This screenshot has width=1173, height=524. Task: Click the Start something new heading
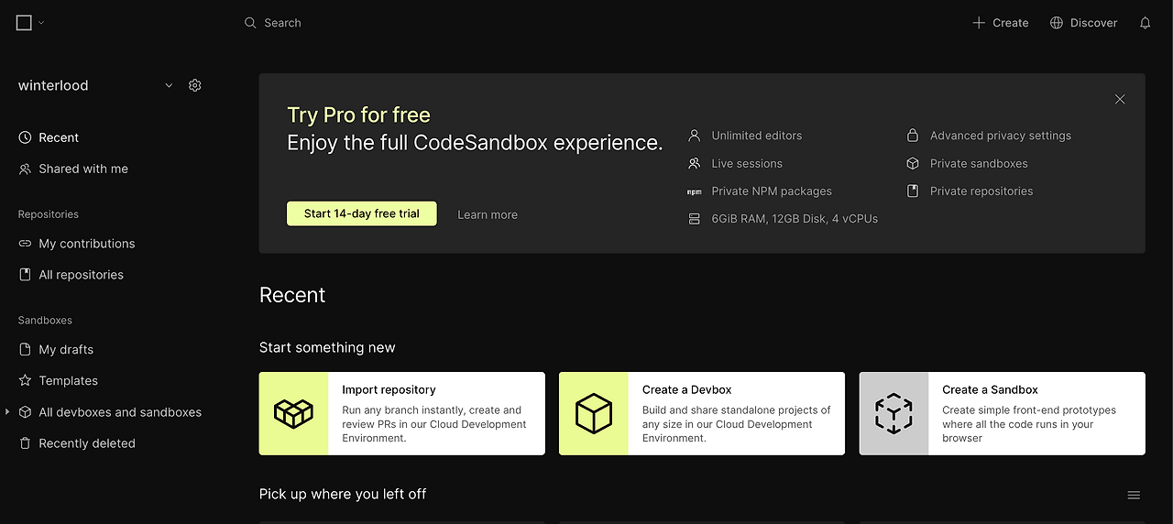[x=327, y=347]
